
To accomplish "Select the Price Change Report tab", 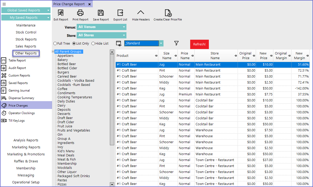I will (x=69, y=4).
